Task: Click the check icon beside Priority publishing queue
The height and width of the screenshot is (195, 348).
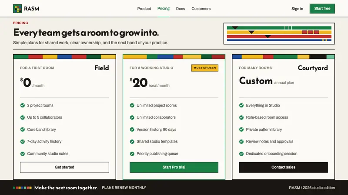Action: [x=132, y=153]
